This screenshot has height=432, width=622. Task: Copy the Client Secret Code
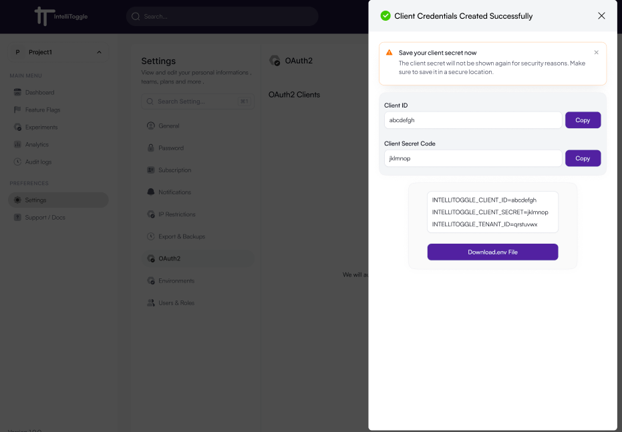[583, 158]
